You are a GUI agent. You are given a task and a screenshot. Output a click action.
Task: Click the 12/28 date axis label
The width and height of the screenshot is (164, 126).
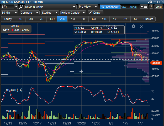tap(82, 123)
